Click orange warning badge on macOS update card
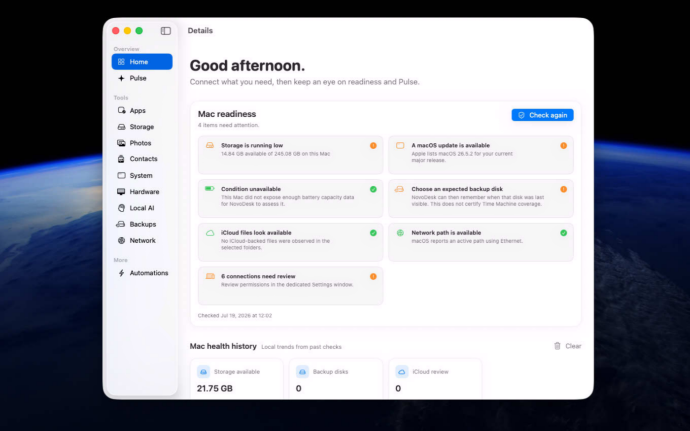 [563, 145]
